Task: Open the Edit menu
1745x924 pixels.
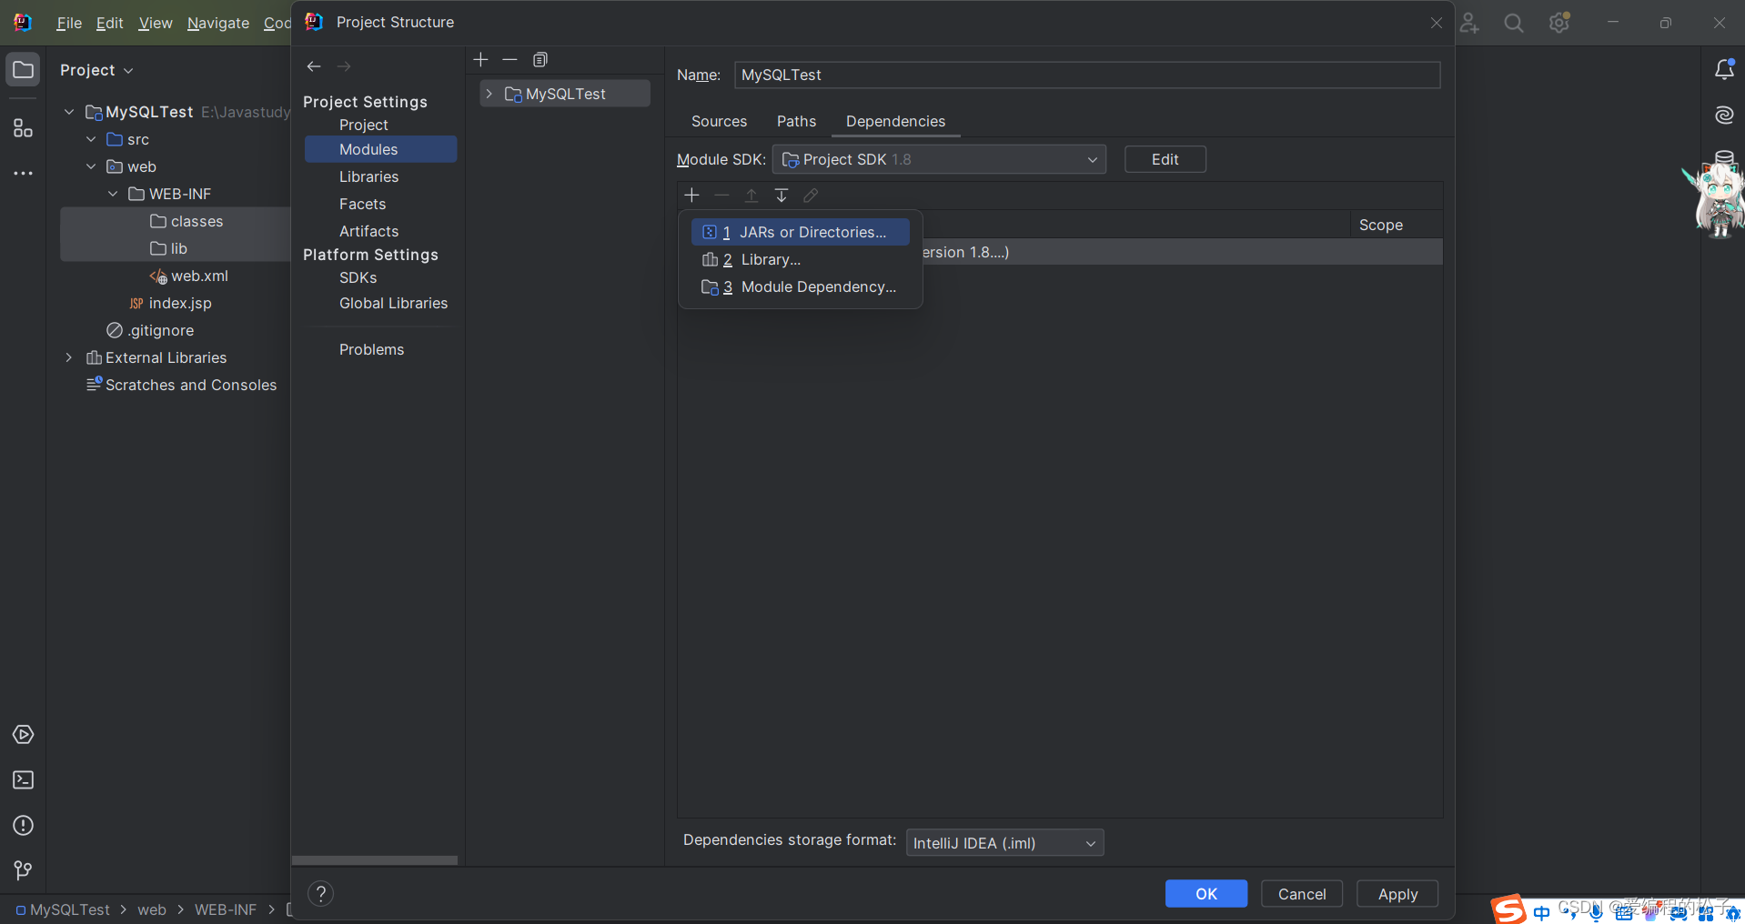Action: click(109, 23)
